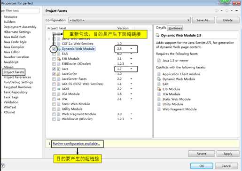
Task: Open JPA version 2.1 dropdown
Action: click(x=131, y=99)
